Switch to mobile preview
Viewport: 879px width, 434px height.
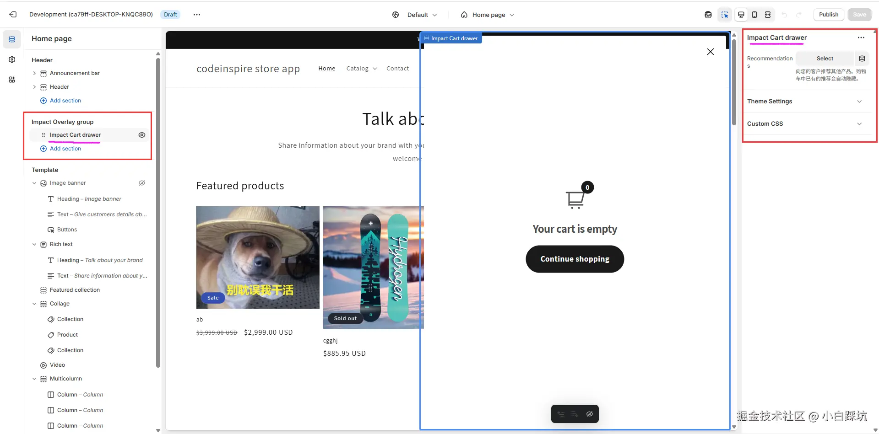tap(754, 15)
